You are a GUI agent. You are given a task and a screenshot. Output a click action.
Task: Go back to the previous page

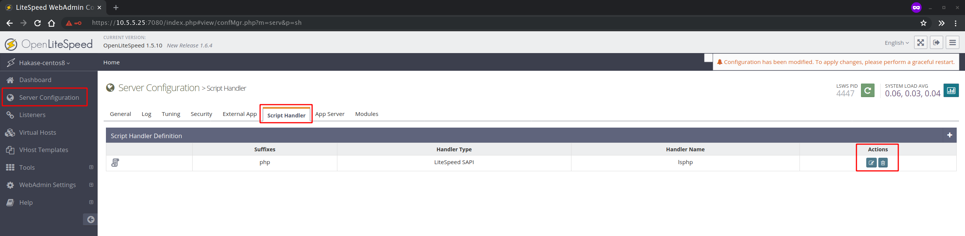point(10,23)
